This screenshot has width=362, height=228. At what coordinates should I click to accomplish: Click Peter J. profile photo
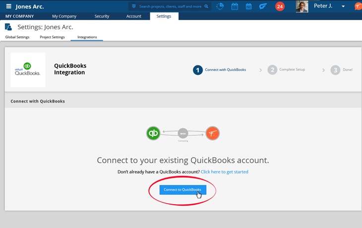[x=302, y=6]
